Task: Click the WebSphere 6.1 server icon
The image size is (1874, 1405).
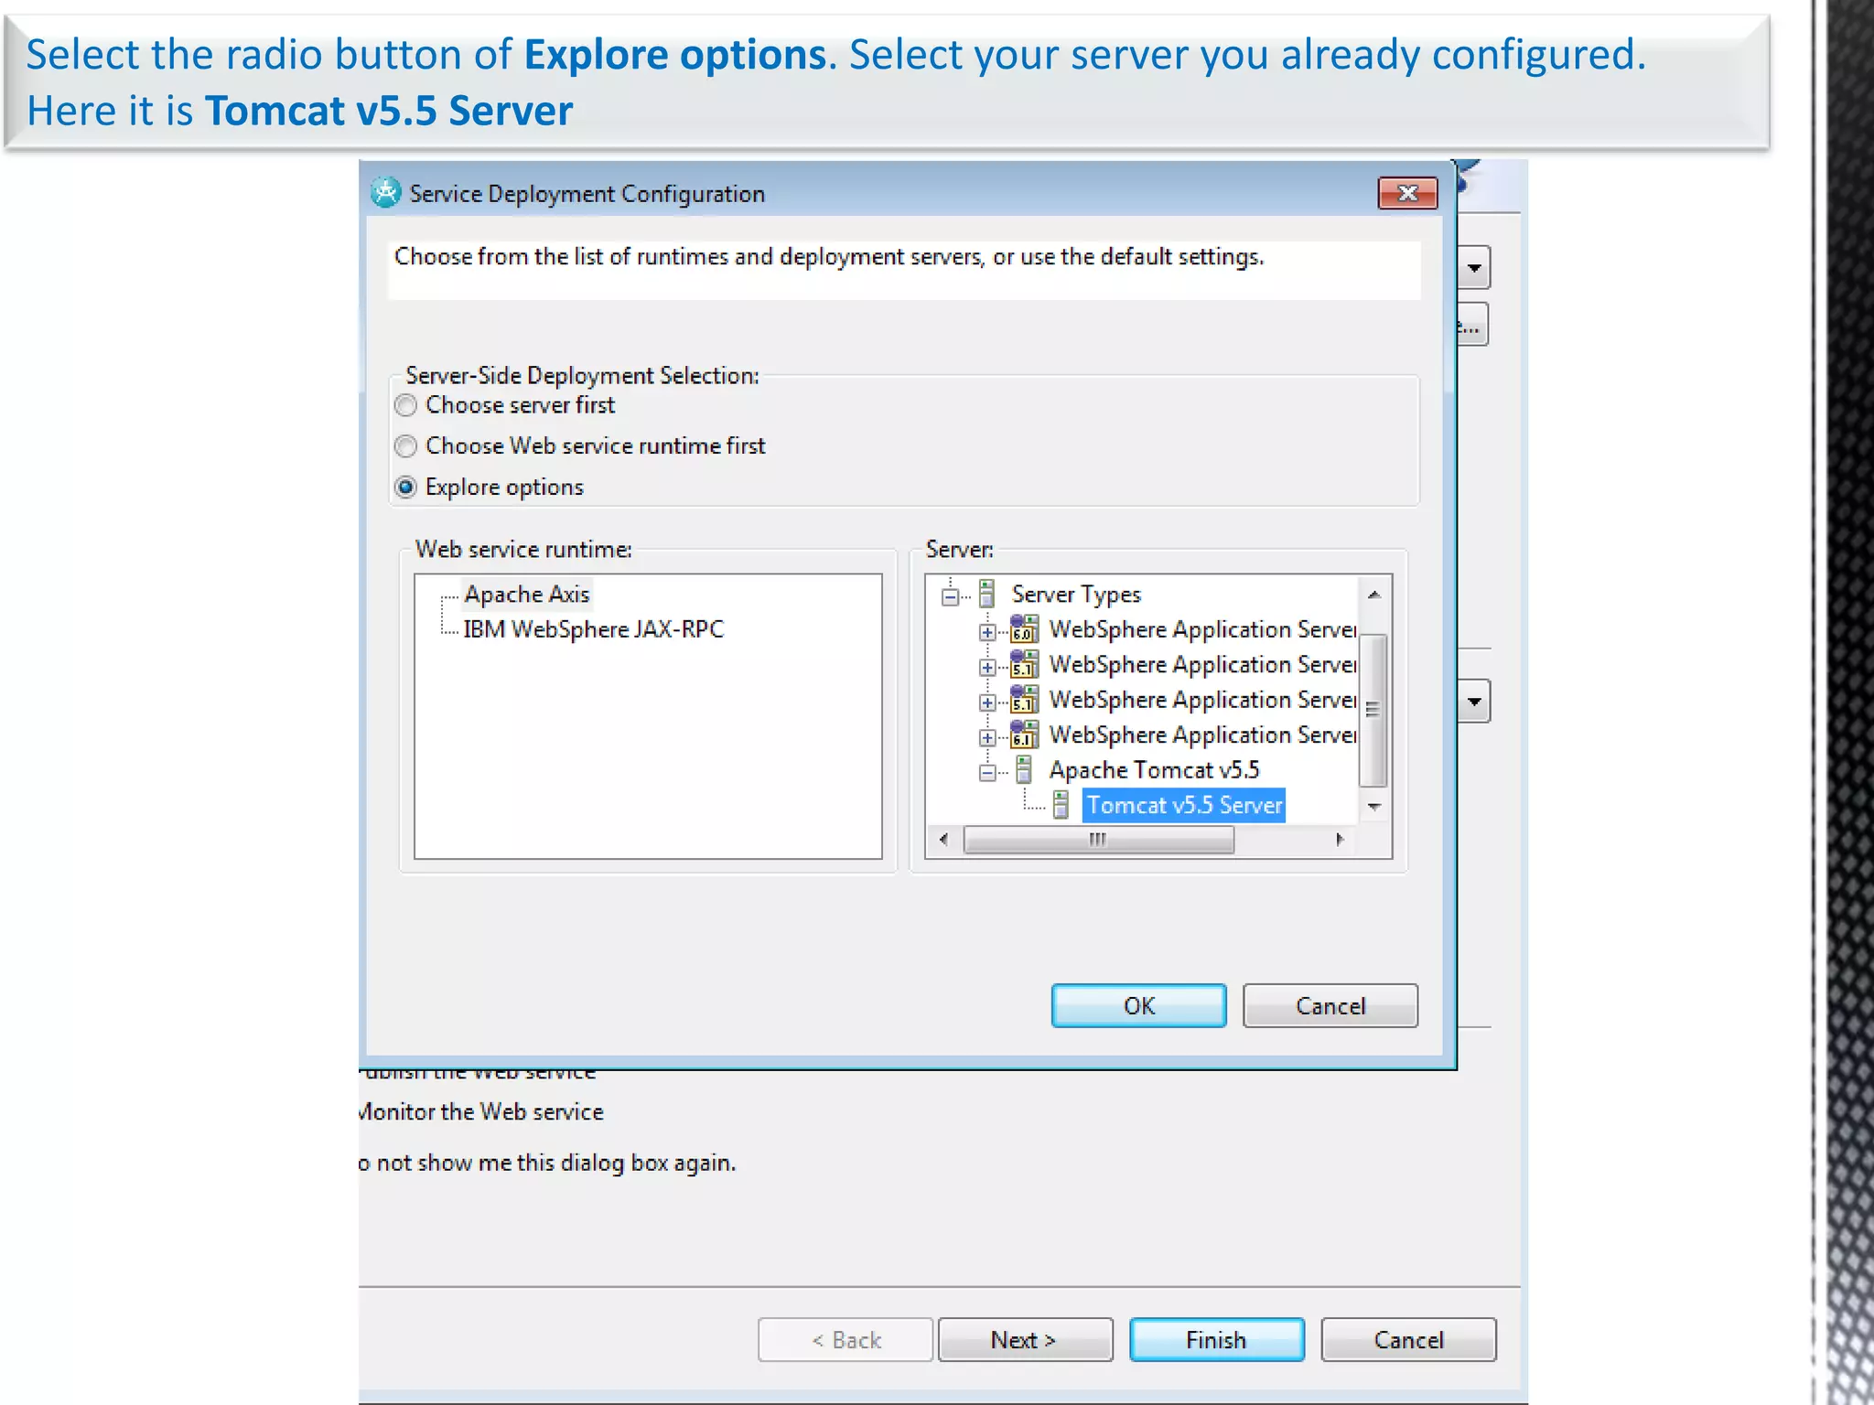Action: (1024, 735)
